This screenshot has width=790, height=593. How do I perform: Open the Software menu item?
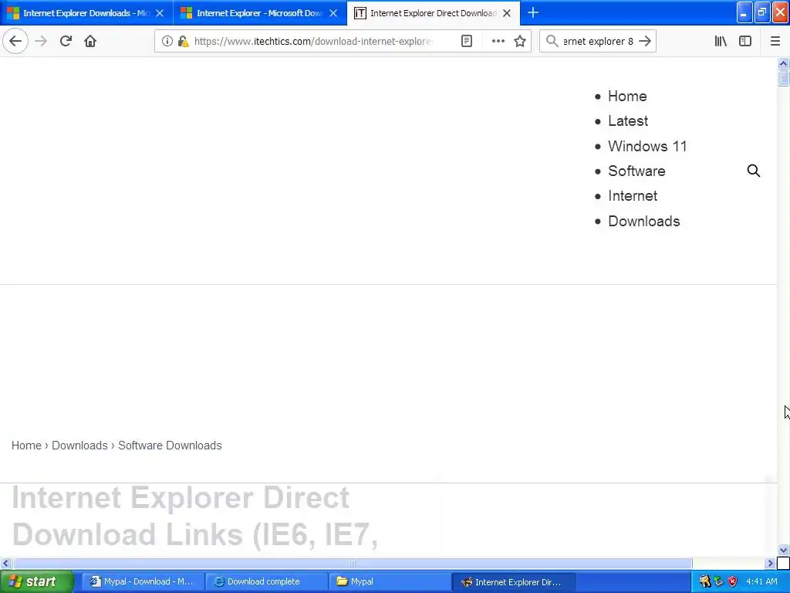pos(636,171)
